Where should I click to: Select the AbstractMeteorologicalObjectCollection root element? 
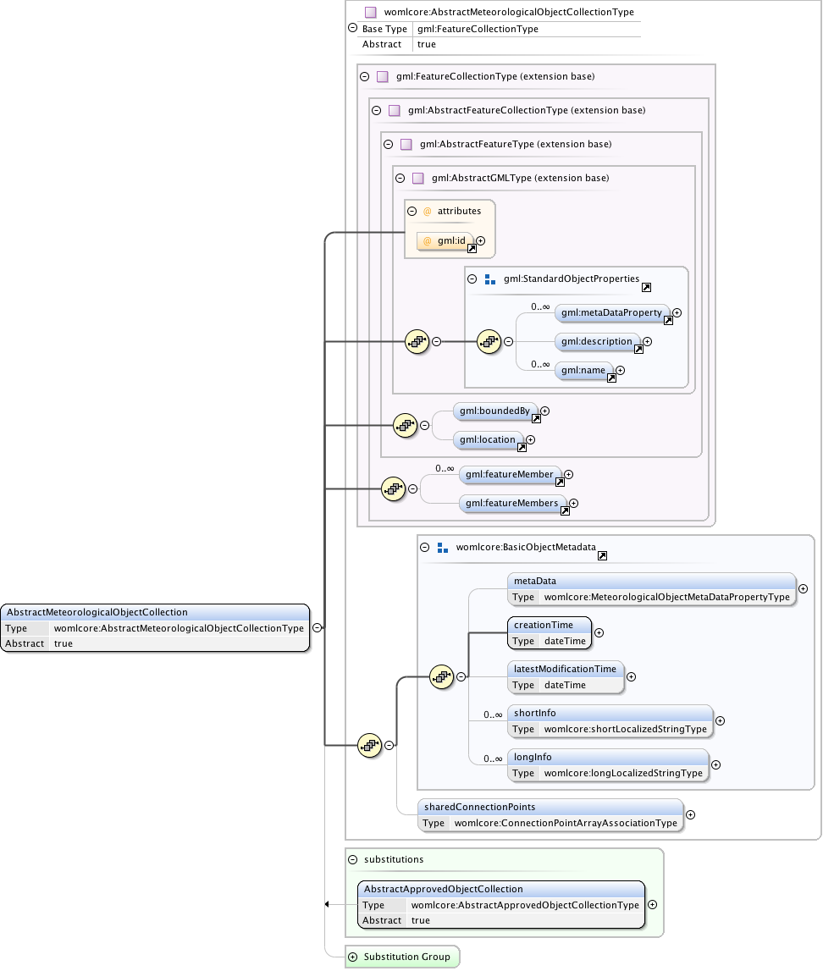pyautogui.click(x=155, y=628)
